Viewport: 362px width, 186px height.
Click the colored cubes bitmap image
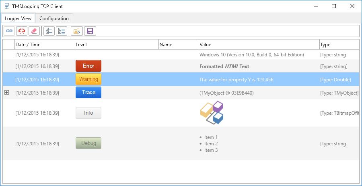(x=212, y=113)
